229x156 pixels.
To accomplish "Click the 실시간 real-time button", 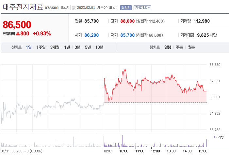I will click(x=126, y=8).
